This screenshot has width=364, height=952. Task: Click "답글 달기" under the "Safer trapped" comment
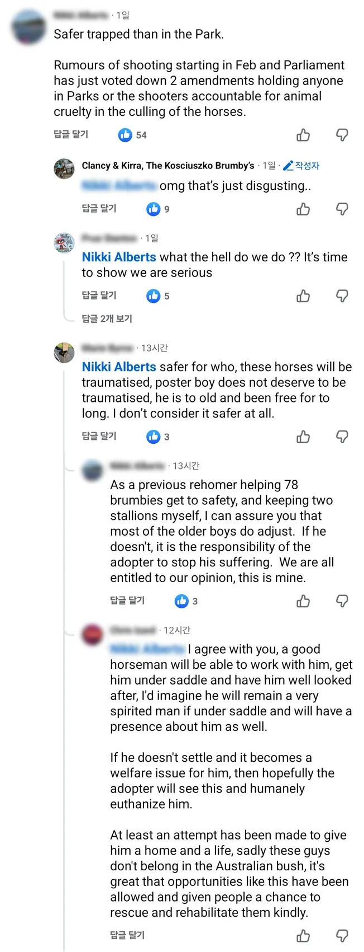pos(71,134)
